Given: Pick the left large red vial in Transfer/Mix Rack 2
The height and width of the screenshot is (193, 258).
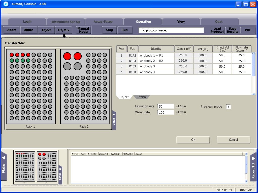Looking at the screenshot, I should pos(67,56).
